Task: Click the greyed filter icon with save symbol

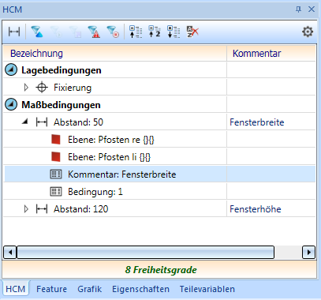Action: click(x=75, y=32)
